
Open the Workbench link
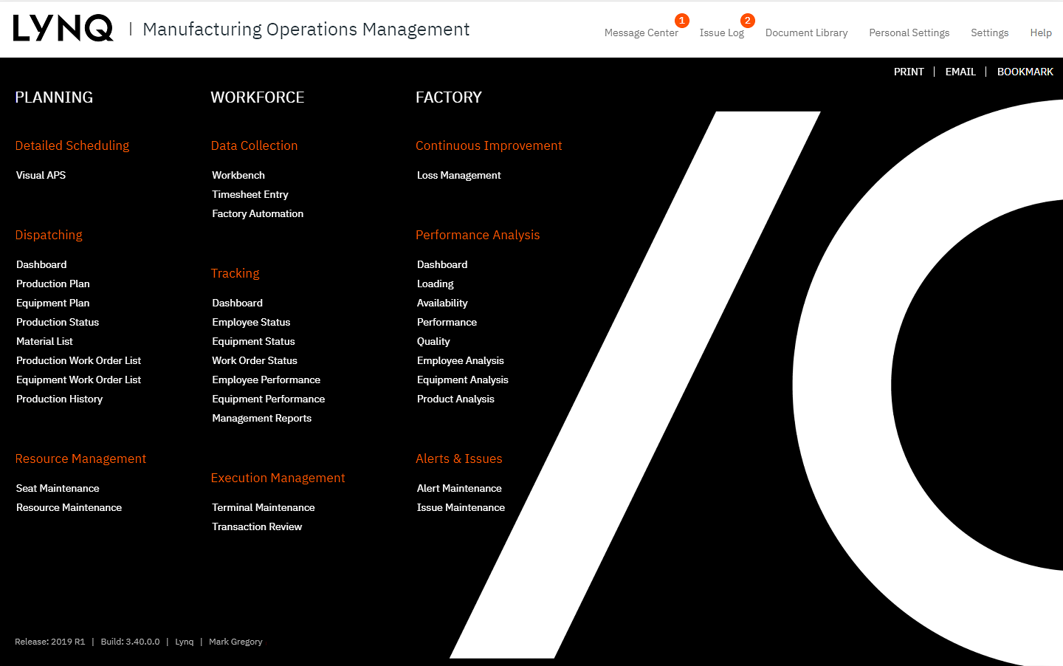click(x=238, y=175)
